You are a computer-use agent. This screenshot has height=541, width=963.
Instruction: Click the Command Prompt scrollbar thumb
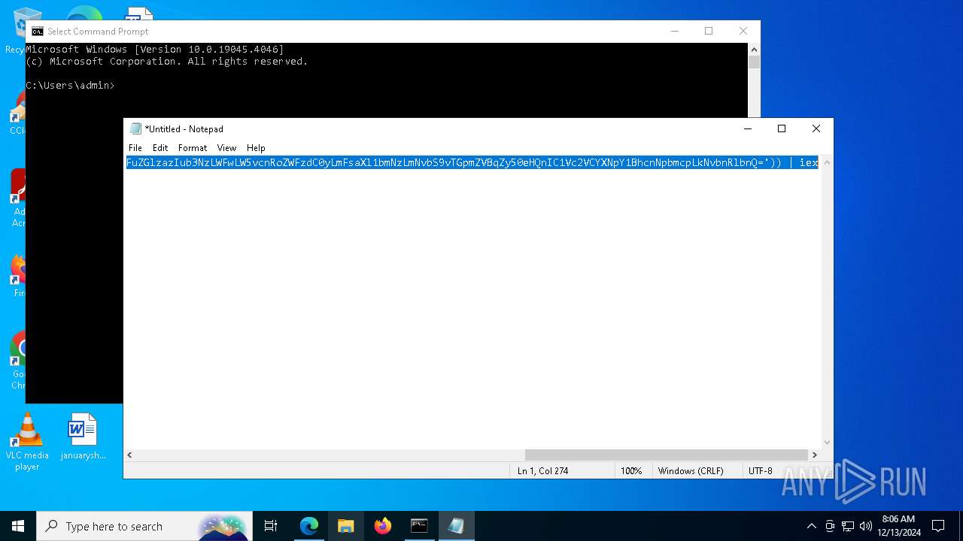coord(754,62)
